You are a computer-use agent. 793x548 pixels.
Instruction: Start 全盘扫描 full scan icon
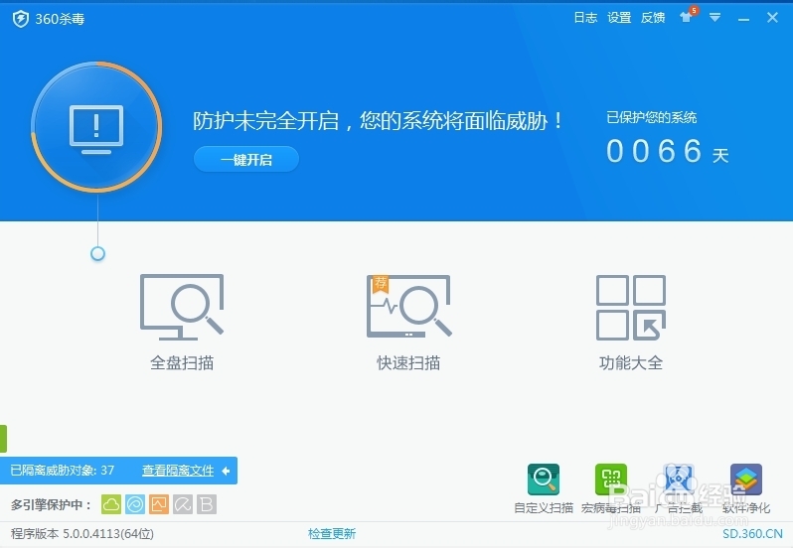pyautogui.click(x=182, y=306)
